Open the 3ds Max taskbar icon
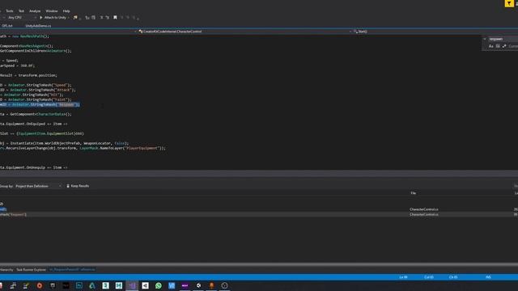Screen dimensions: 518x291 click(105, 285)
